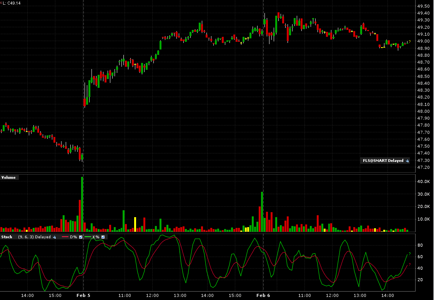Select the Stoch panel label
The height and width of the screenshot is (300, 434).
pos(7,237)
